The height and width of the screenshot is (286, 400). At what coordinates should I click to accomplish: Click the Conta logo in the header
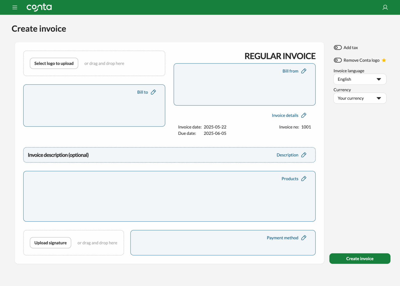coord(39,7)
